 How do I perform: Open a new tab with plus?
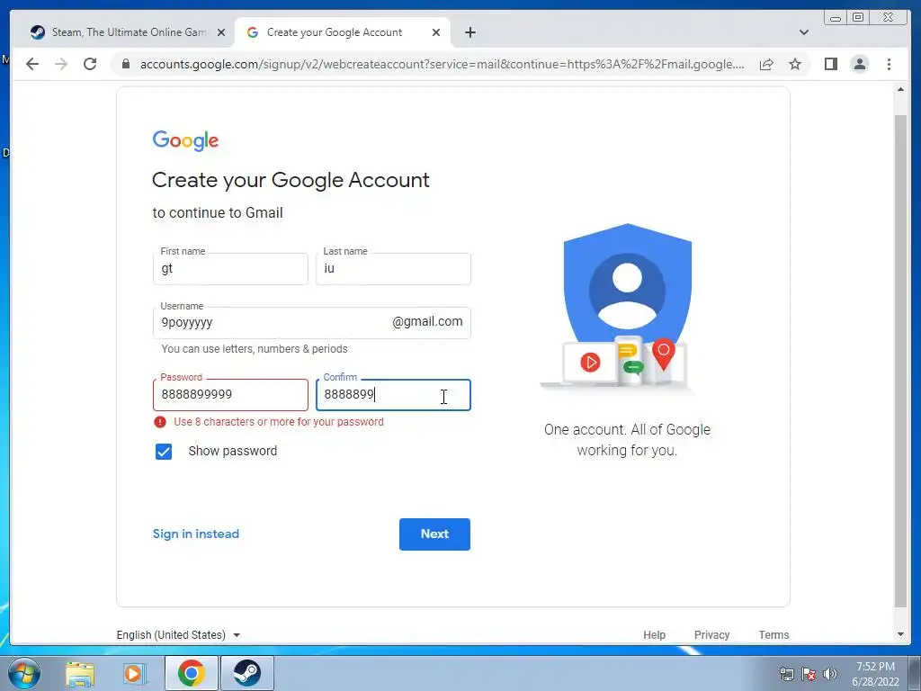[469, 32]
